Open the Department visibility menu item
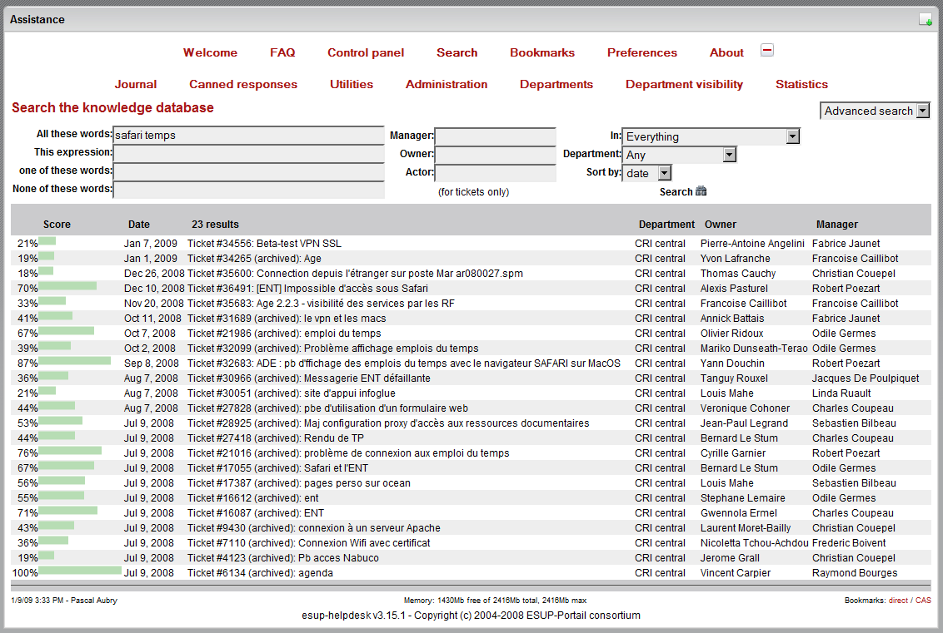The height and width of the screenshot is (633, 943). point(684,84)
